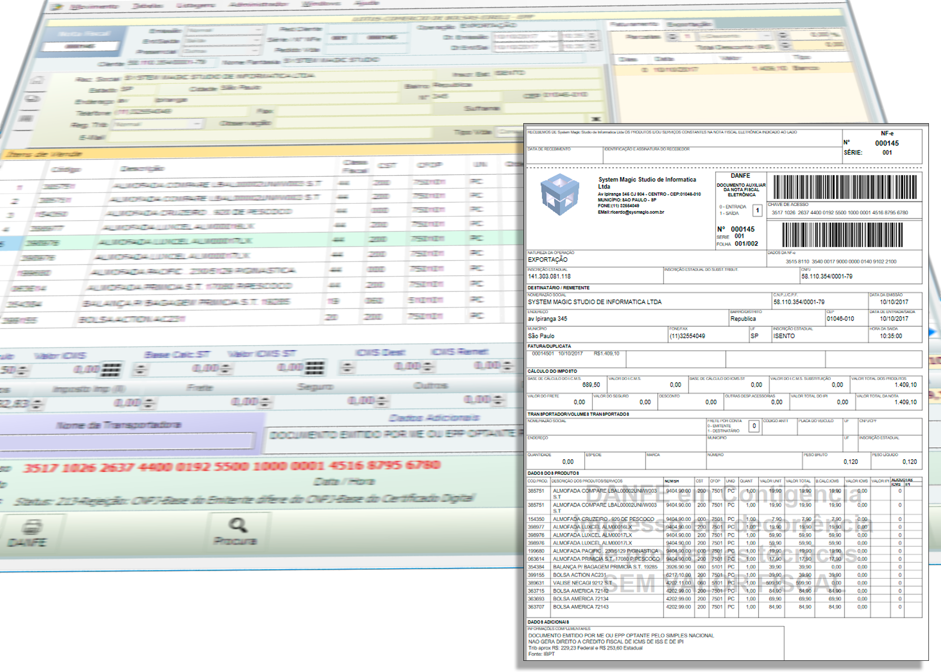Screen dimensions: 941x672
Task: Open the Listagens menu
Action: pos(195,5)
